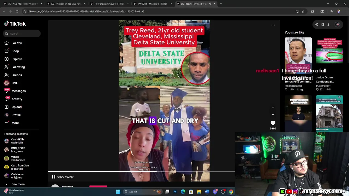This screenshot has width=349, height=196.
Task: Open the profile avatar in TikTok header
Action: (x=338, y=24)
